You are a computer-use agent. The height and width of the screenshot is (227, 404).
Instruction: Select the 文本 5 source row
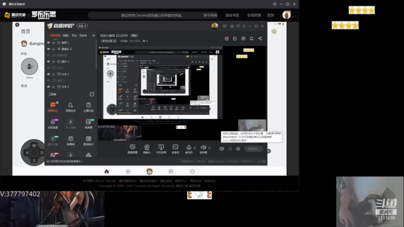click(70, 87)
